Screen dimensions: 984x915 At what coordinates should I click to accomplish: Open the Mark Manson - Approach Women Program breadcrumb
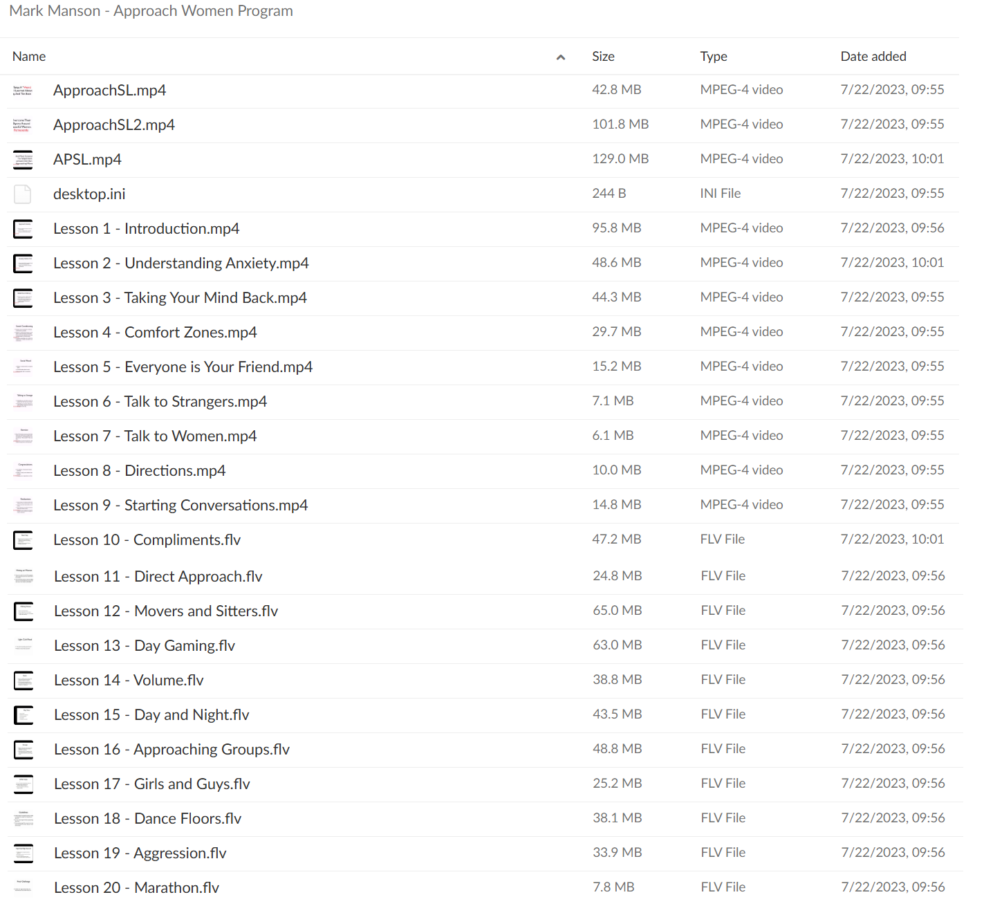[151, 11]
